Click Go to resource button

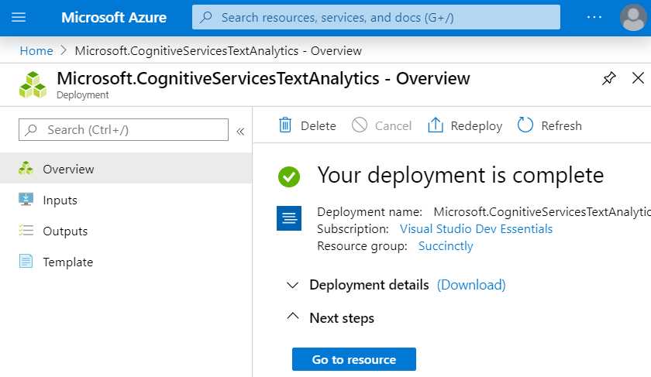354,359
